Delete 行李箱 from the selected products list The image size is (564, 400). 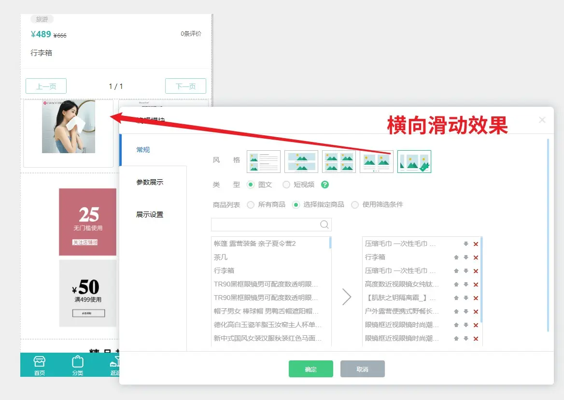[x=476, y=257]
